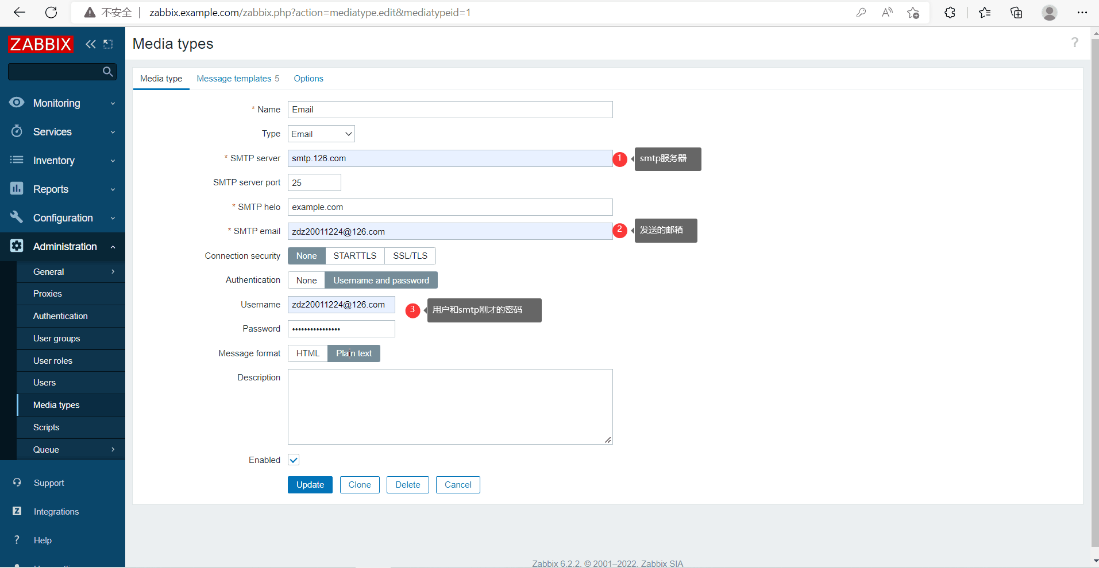This screenshot has width=1099, height=568.
Task: Click the Clone button
Action: (x=360, y=485)
